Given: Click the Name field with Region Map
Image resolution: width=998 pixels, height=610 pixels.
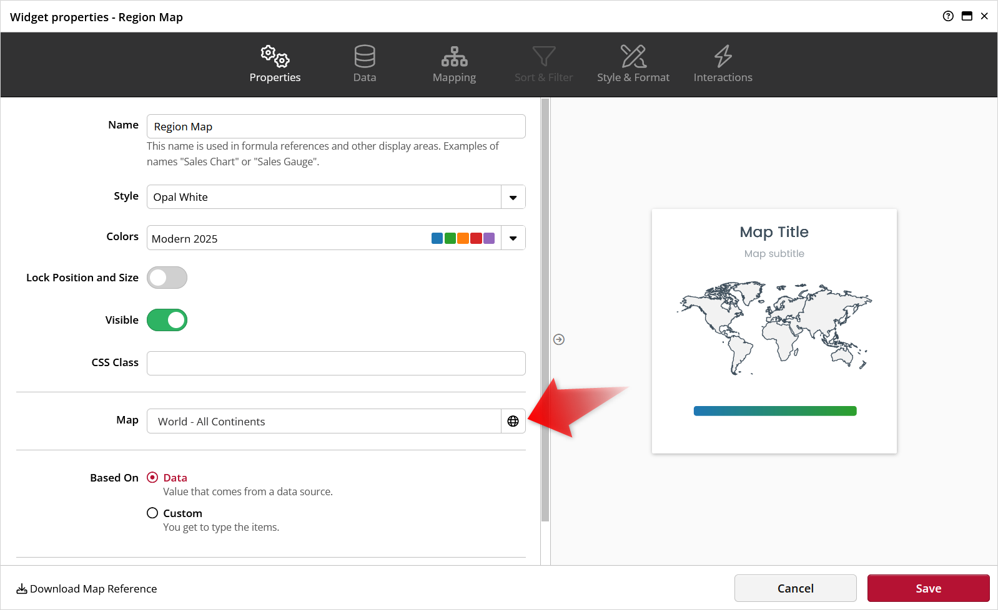Looking at the screenshot, I should pos(336,126).
